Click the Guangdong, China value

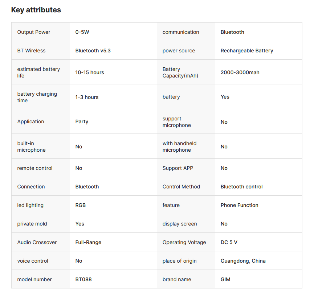(x=243, y=261)
